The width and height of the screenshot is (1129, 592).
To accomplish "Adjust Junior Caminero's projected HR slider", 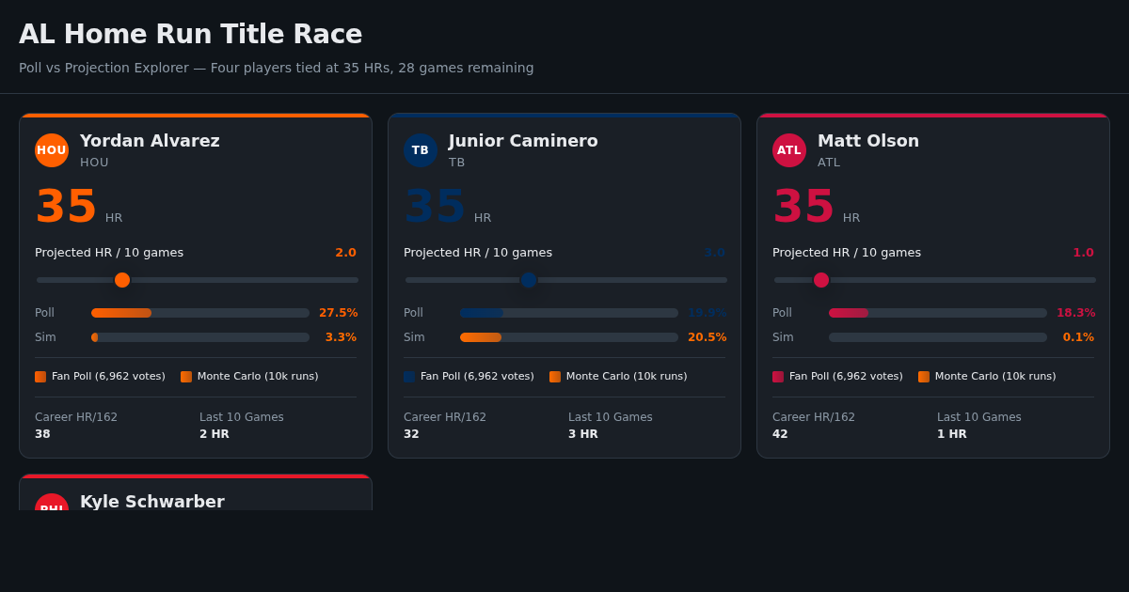I will [x=566, y=280].
